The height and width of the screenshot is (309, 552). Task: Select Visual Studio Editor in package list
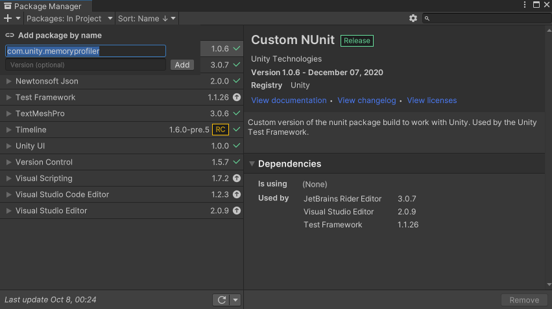click(x=121, y=211)
